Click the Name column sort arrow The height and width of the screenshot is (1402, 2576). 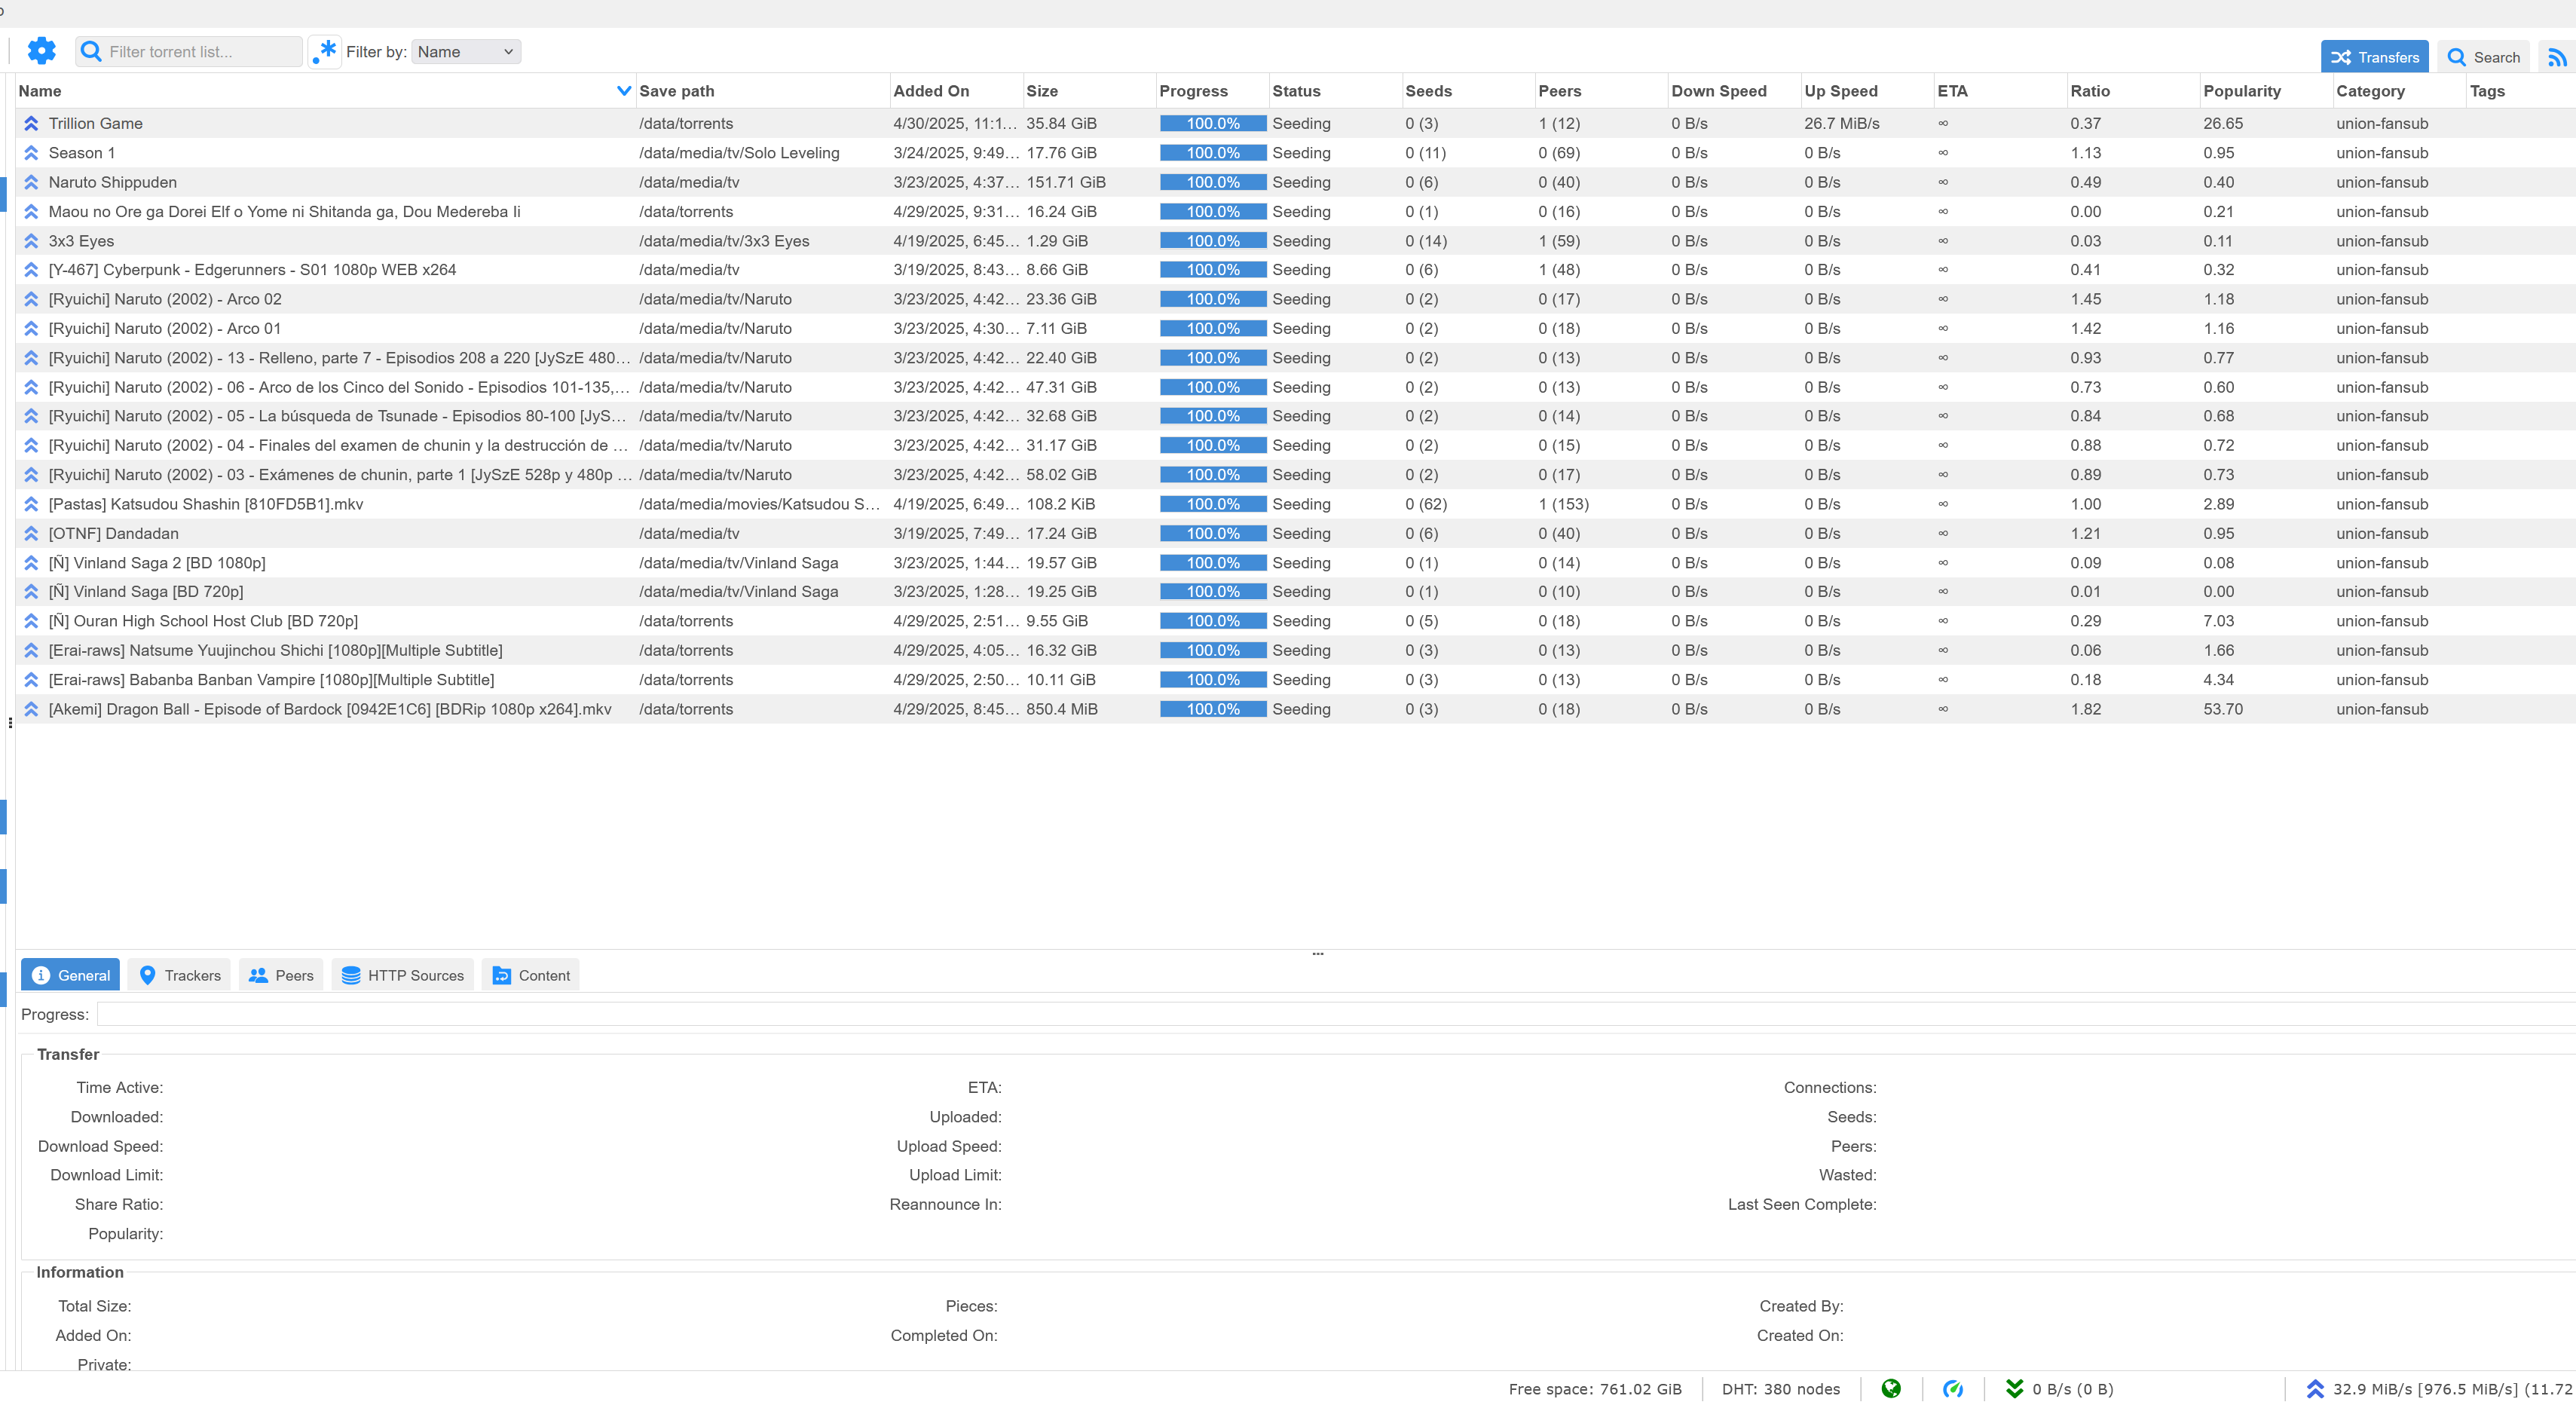pyautogui.click(x=624, y=91)
